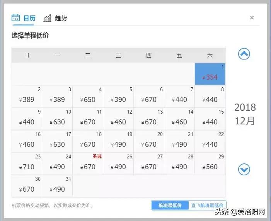Select December 14 priced ¥460
The width and height of the screenshot is (271, 221).
point(179,119)
